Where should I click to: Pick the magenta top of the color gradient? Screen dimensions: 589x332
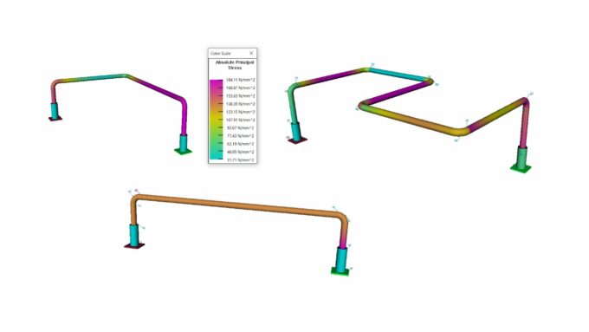coord(216,82)
